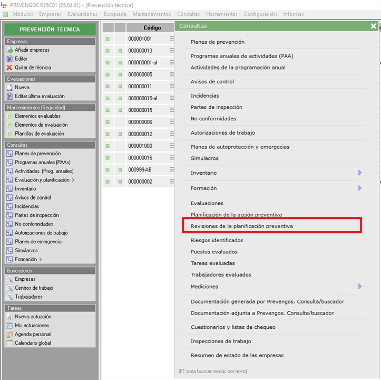Click the PREVENCIÓN TECNICA green header button
Viewport: 381px width, 380px height.
[x=50, y=30]
